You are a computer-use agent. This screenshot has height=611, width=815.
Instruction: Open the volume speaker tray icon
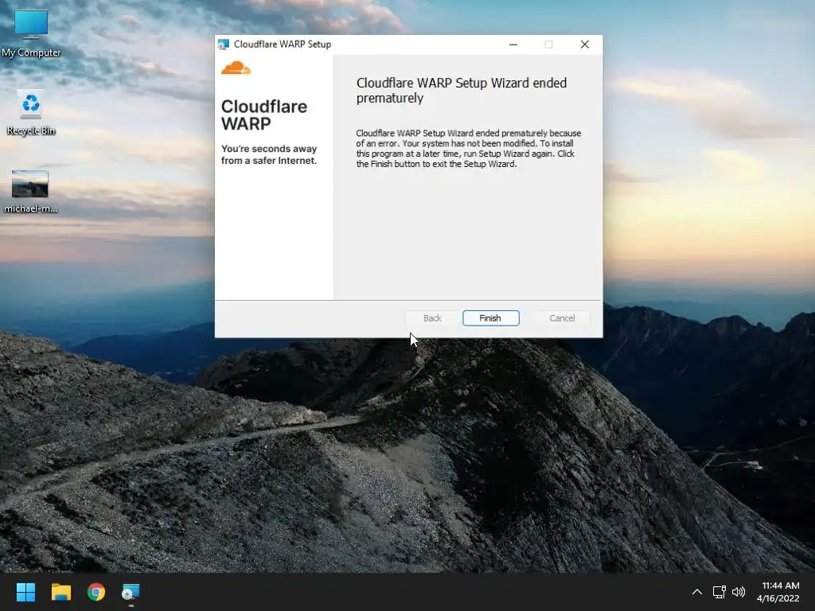[738, 592]
